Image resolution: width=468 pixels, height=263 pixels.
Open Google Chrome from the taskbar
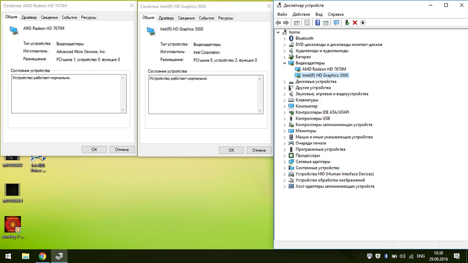43,256
